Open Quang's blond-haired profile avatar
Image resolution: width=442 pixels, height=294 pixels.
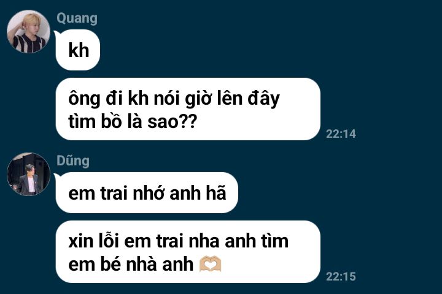(x=28, y=31)
